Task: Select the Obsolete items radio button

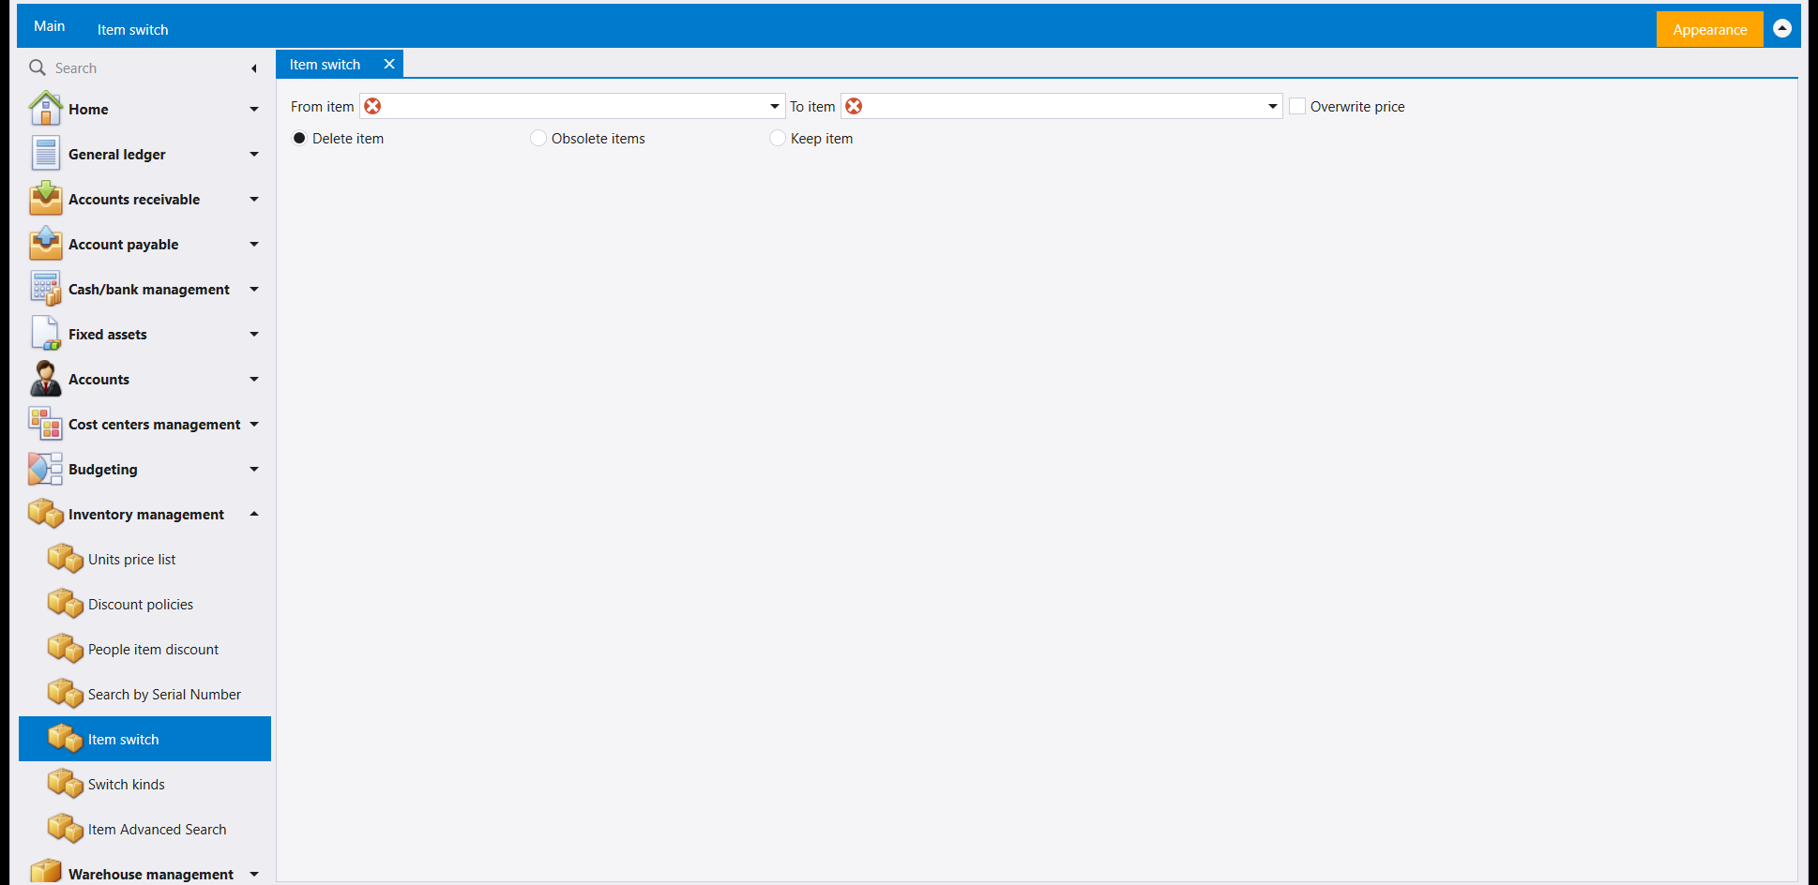Action: (x=538, y=138)
